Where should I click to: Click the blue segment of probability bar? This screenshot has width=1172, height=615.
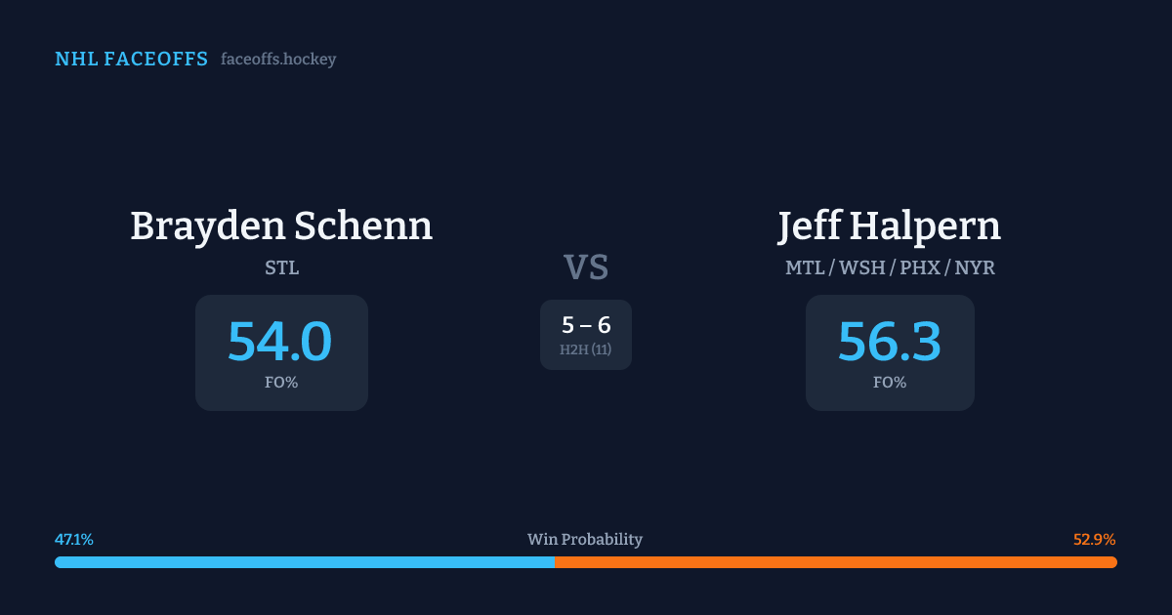click(x=304, y=562)
